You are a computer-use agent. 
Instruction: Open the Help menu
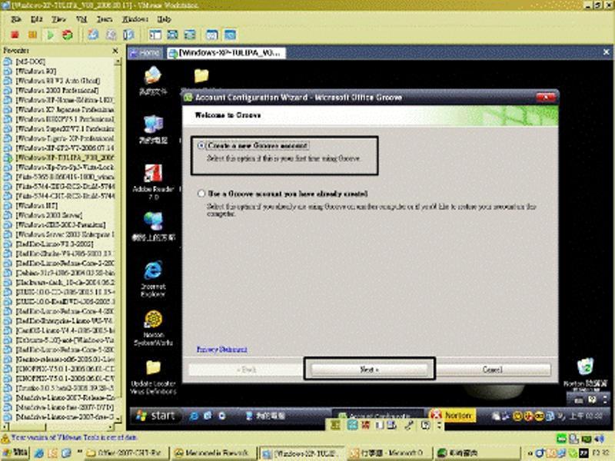[x=164, y=18]
